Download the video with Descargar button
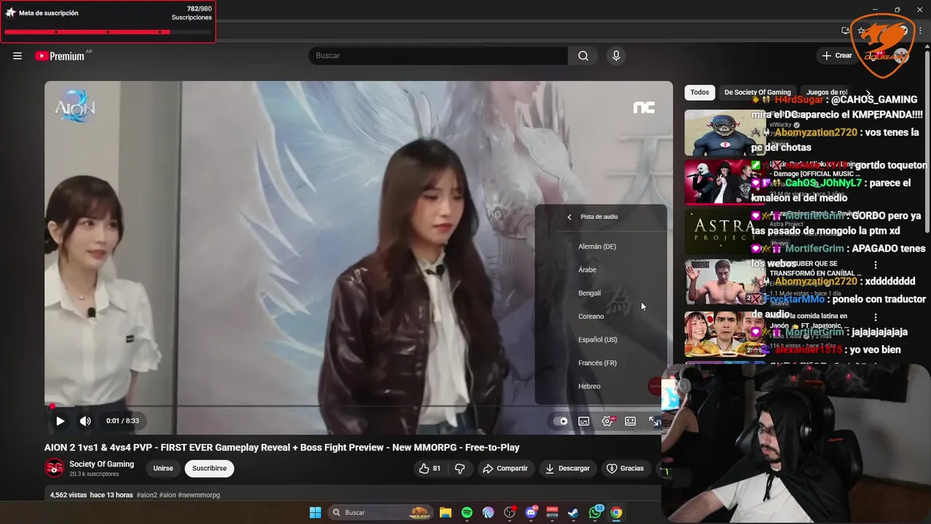931x524 pixels. [567, 469]
